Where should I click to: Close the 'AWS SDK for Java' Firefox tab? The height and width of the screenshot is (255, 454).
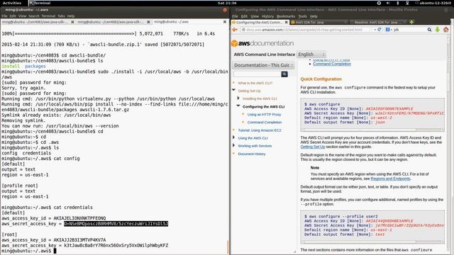coord(345,22)
